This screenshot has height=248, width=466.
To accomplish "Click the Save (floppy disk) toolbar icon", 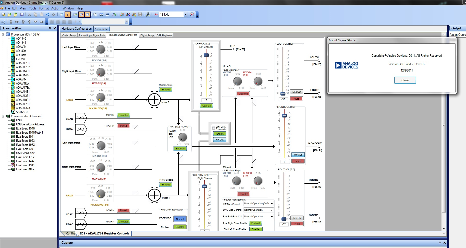I will point(22,15).
